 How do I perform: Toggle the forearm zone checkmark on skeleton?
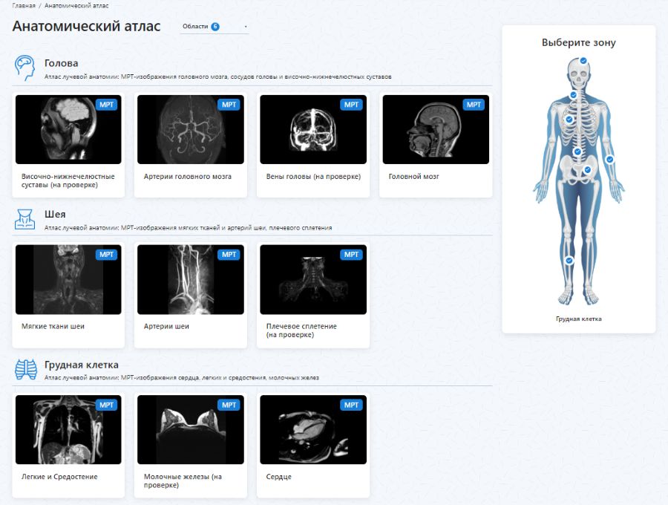609,159
